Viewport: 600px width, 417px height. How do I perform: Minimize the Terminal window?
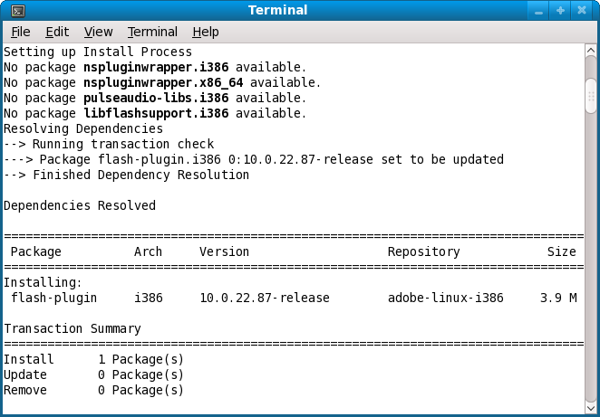point(538,11)
